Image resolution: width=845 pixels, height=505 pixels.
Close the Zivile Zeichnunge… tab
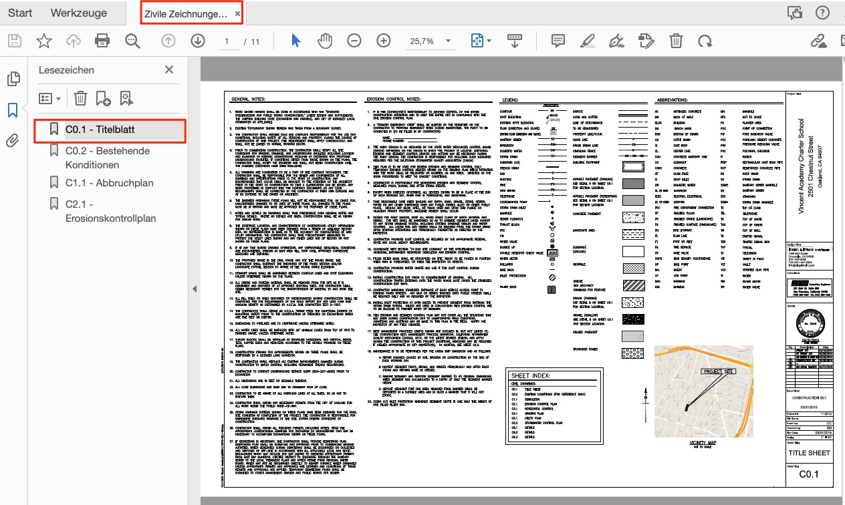point(237,13)
